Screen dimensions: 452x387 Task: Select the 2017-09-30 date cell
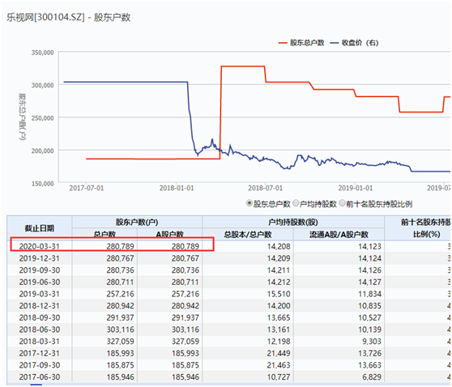click(40, 365)
